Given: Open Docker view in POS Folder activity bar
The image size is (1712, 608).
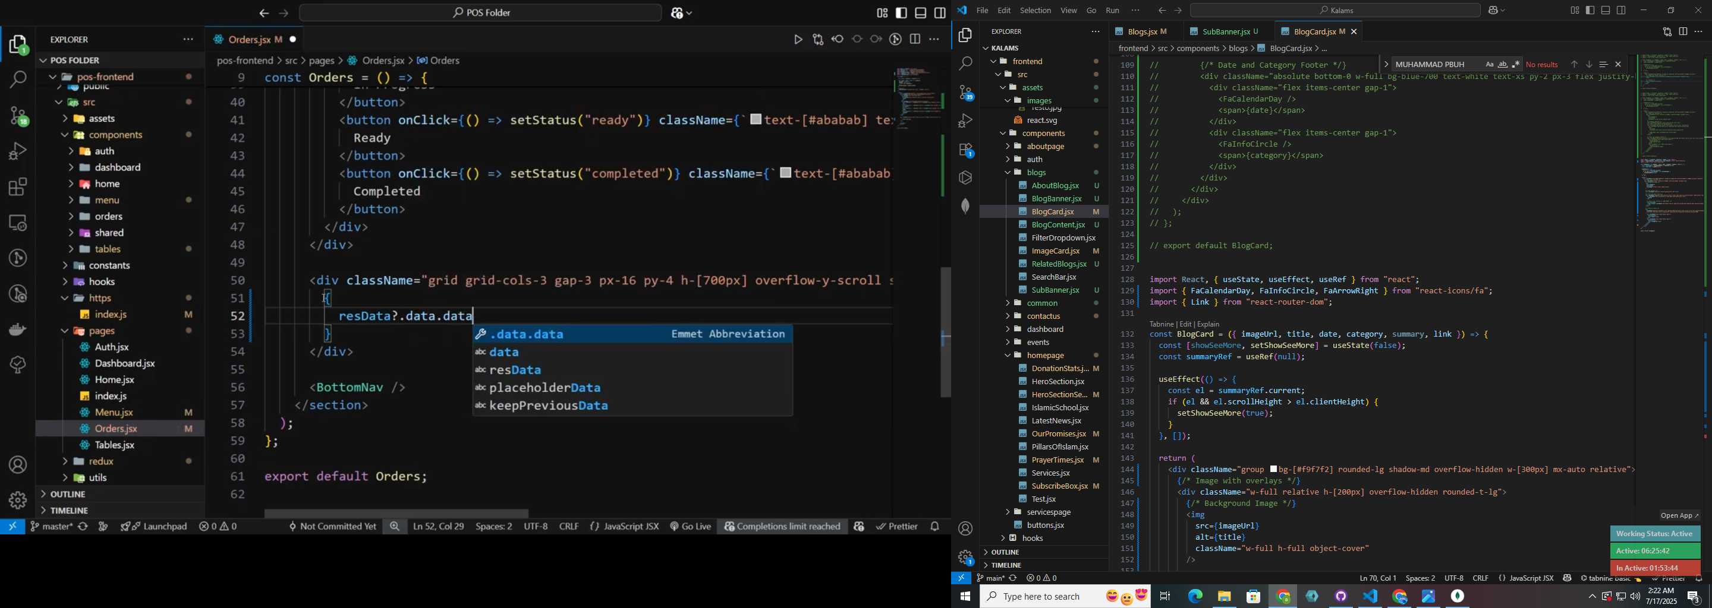Looking at the screenshot, I should (x=18, y=328).
